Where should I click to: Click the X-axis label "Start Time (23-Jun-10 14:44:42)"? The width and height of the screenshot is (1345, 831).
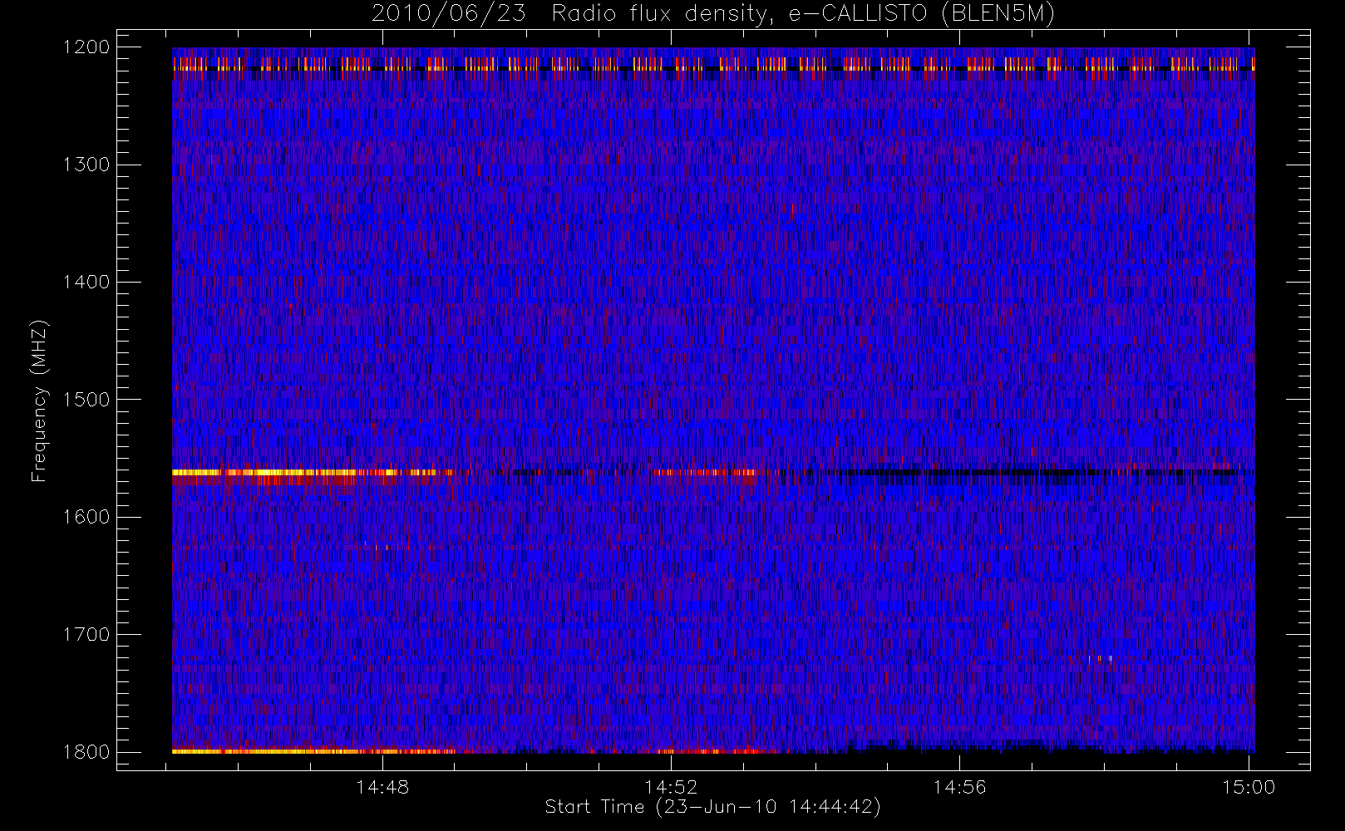(712, 807)
